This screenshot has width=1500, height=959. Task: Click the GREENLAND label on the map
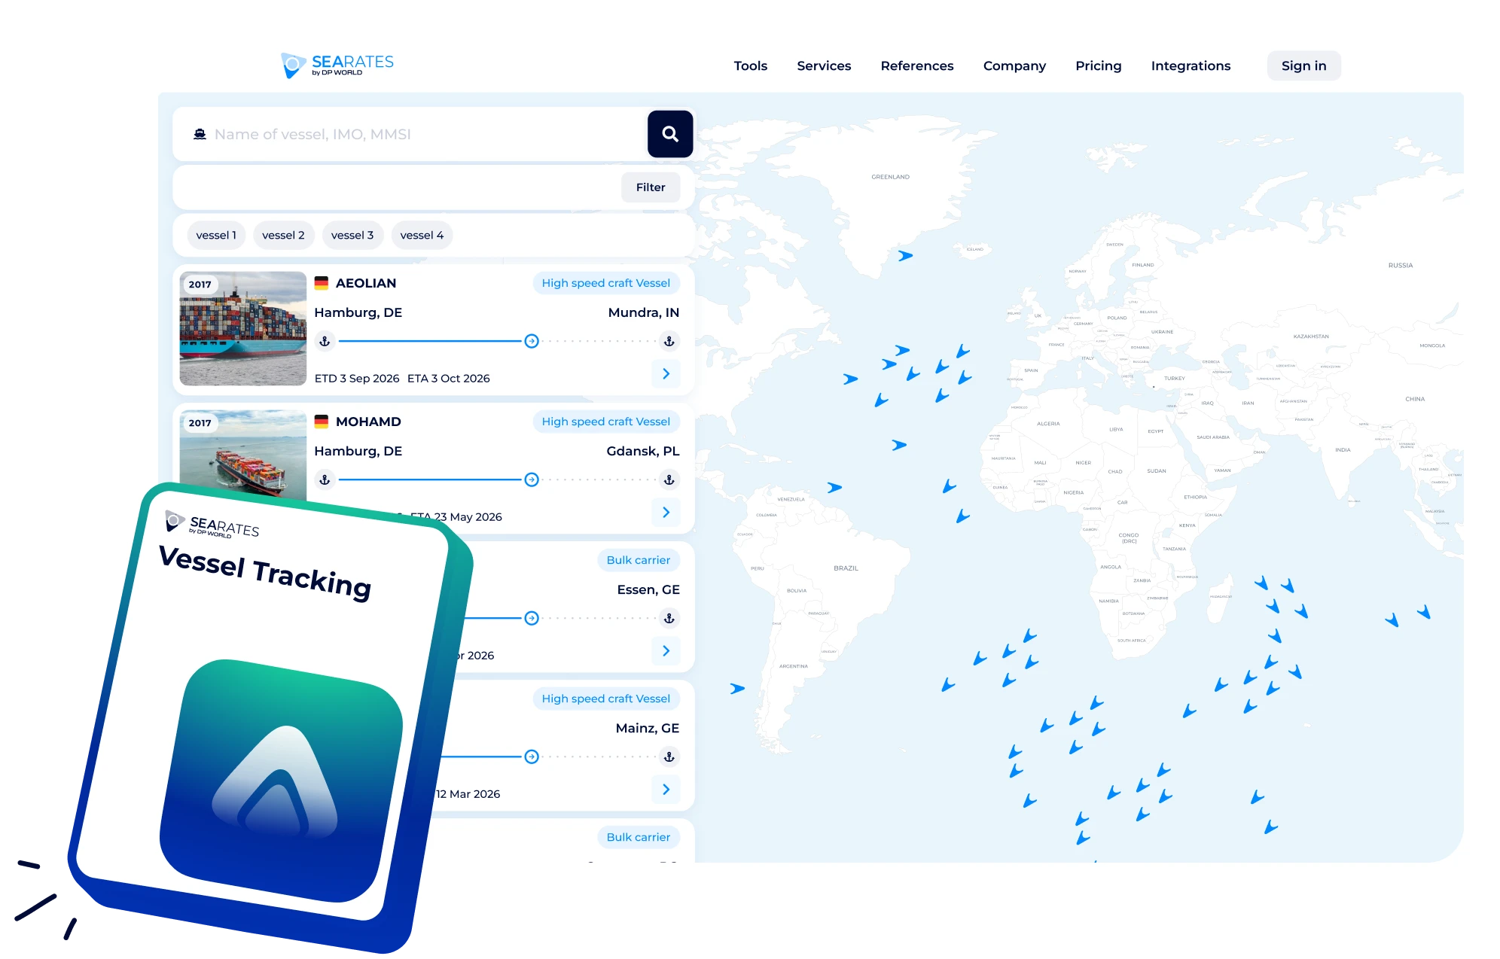891,178
